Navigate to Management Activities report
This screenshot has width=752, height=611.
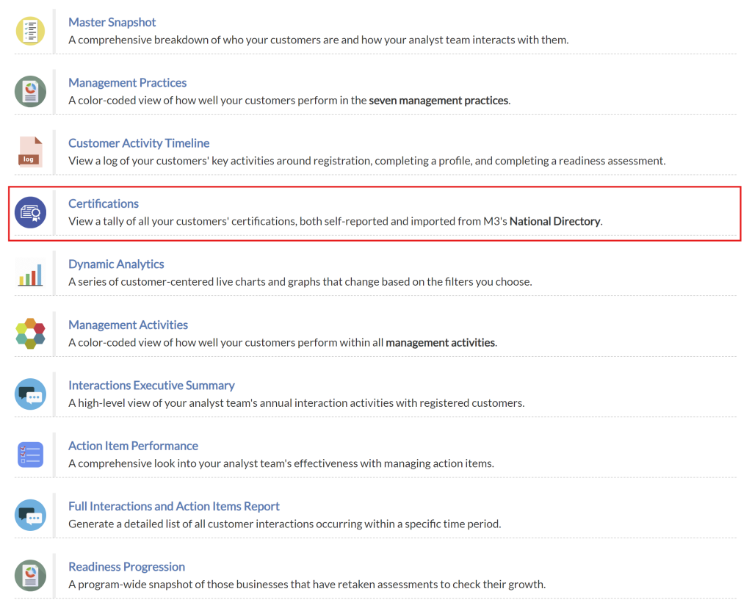click(x=128, y=325)
